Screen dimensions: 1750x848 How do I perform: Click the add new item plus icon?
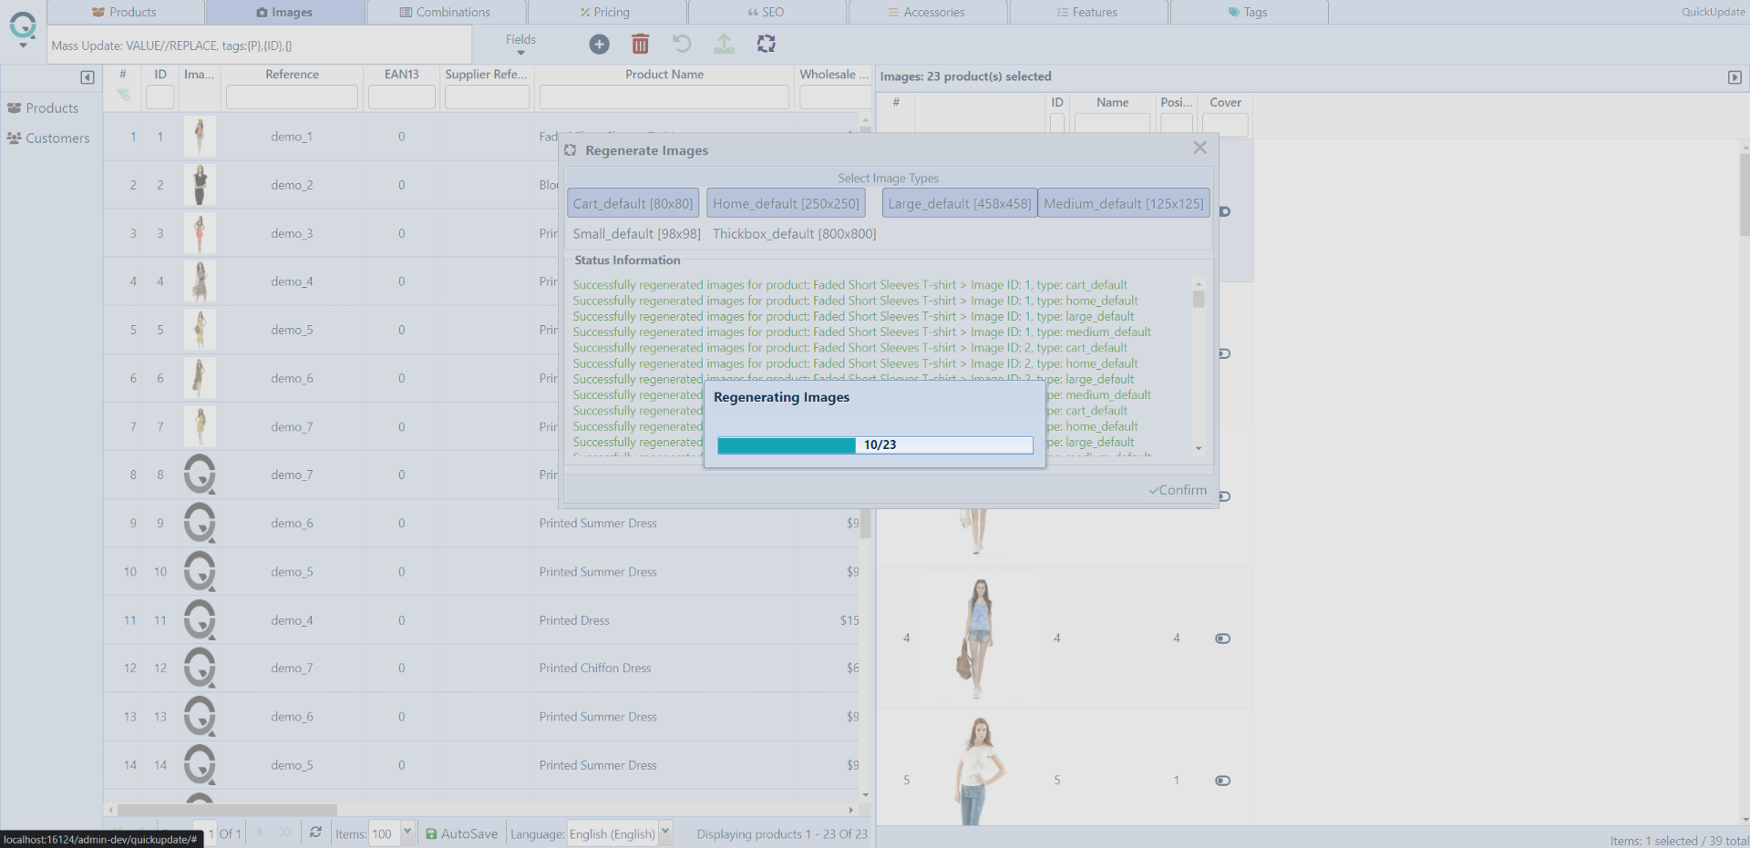point(599,44)
